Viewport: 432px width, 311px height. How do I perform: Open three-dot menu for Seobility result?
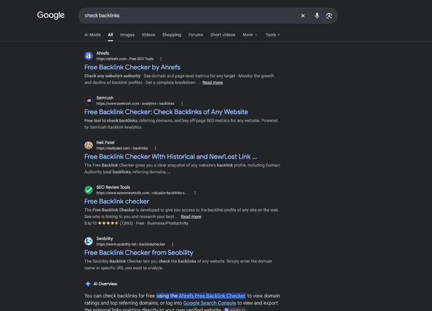click(x=173, y=244)
